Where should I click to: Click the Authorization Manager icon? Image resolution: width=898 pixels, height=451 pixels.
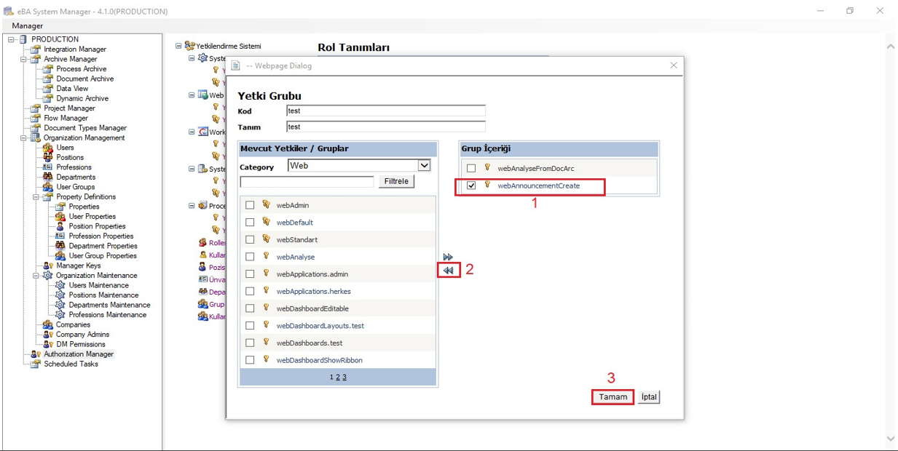pyautogui.click(x=35, y=354)
